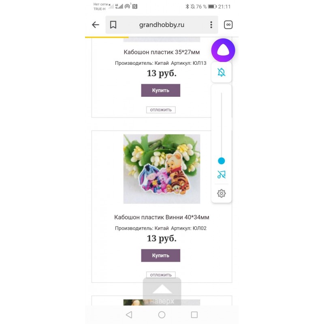Buy the Кабошон пластик Винни item
This screenshot has width=324, height=324.
[x=160, y=256]
